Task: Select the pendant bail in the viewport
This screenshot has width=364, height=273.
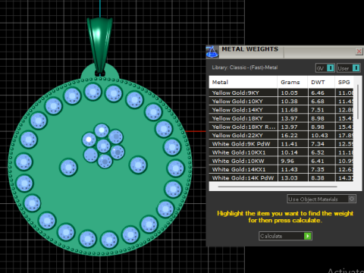Action: pos(99,45)
